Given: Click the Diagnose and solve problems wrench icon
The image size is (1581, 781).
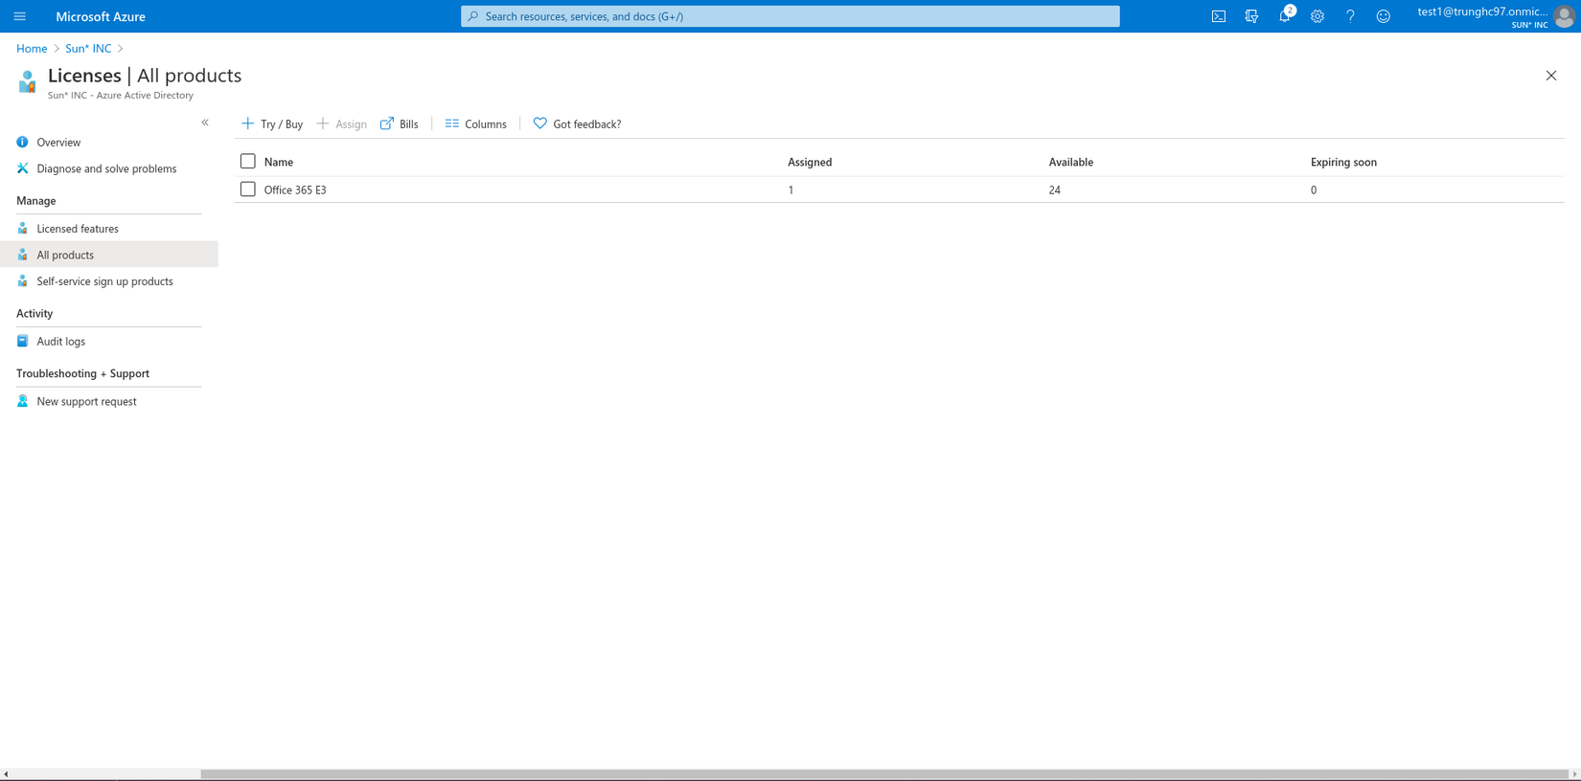Looking at the screenshot, I should [22, 168].
